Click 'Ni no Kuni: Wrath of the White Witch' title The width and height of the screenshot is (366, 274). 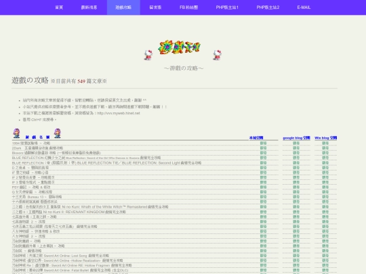(x=90, y=206)
